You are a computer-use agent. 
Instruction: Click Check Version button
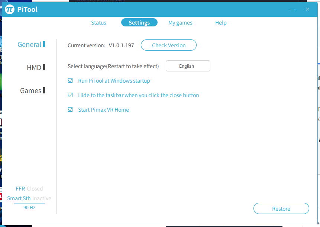point(169,45)
